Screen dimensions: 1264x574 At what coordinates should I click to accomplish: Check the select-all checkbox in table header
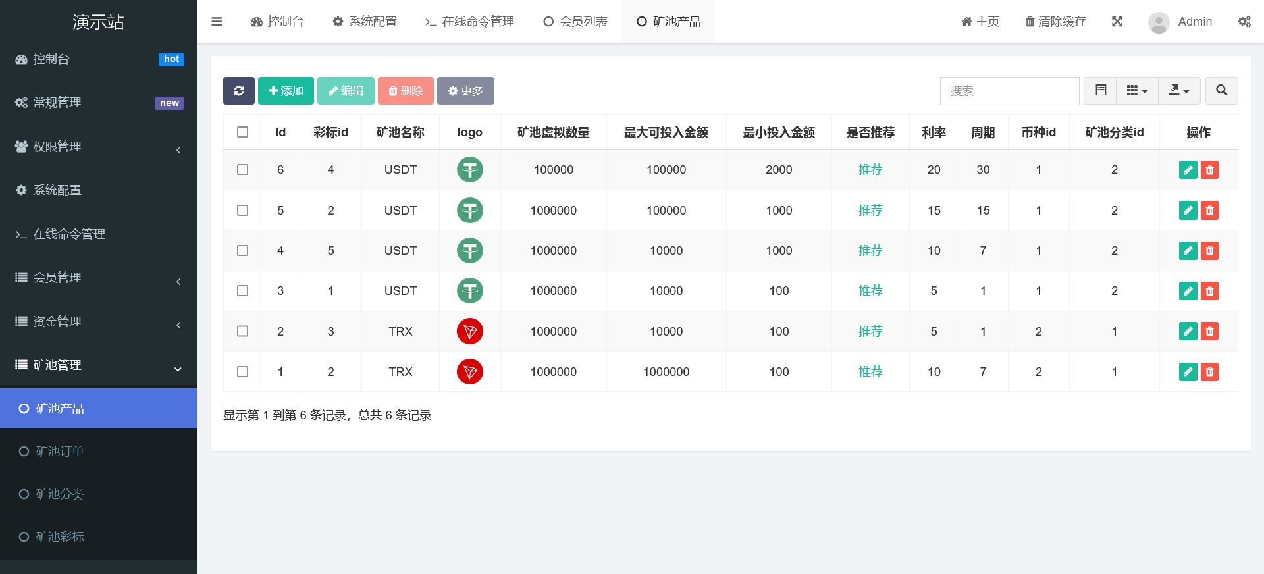(x=242, y=132)
